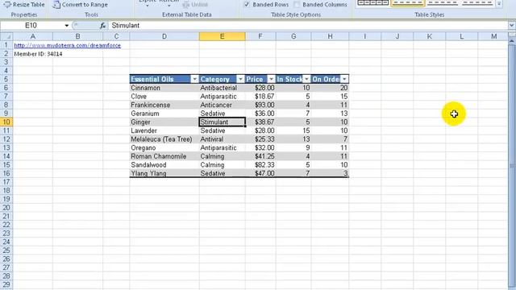Viewport: 516px width, 290px height.
Task: Open the On Order filter dropdown
Action: [x=344, y=79]
